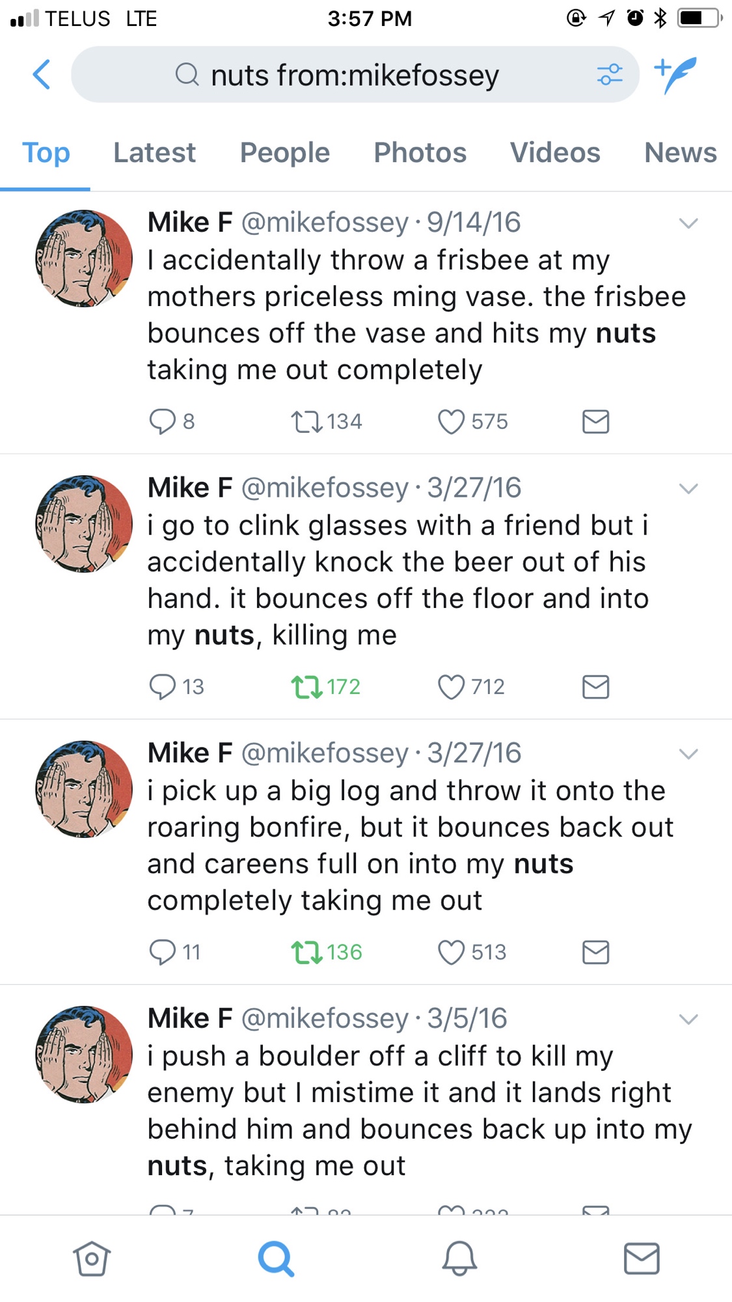The width and height of the screenshot is (732, 1302).
Task: Open chevron menu on clink glasses tweet
Action: [688, 489]
